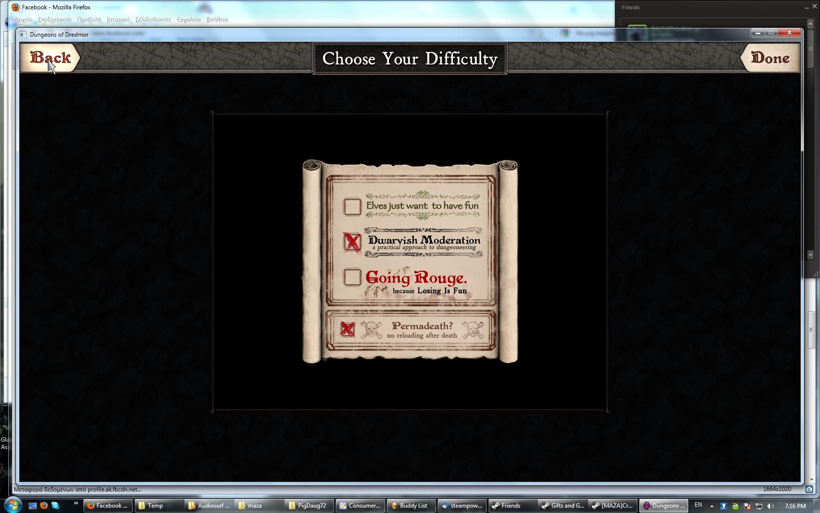Click the taskbar clock 7:16 PM
The width and height of the screenshot is (820, 513).
(x=795, y=506)
